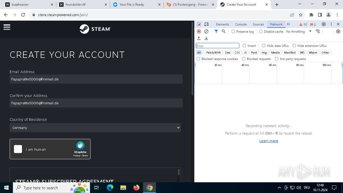Click the Confirm your Address field

click(96, 103)
